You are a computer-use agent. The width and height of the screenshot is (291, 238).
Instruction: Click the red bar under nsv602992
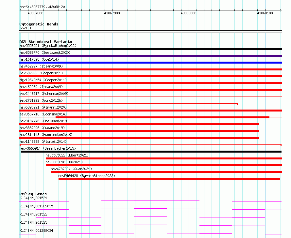tap(150, 76)
